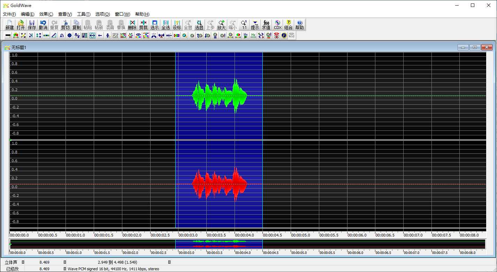Trim audio with the 剪裁 icon
Screen dimensions: 497x272
click(143, 24)
